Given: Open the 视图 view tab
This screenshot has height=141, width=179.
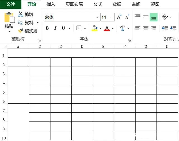Looking at the screenshot, I should click(x=155, y=4).
